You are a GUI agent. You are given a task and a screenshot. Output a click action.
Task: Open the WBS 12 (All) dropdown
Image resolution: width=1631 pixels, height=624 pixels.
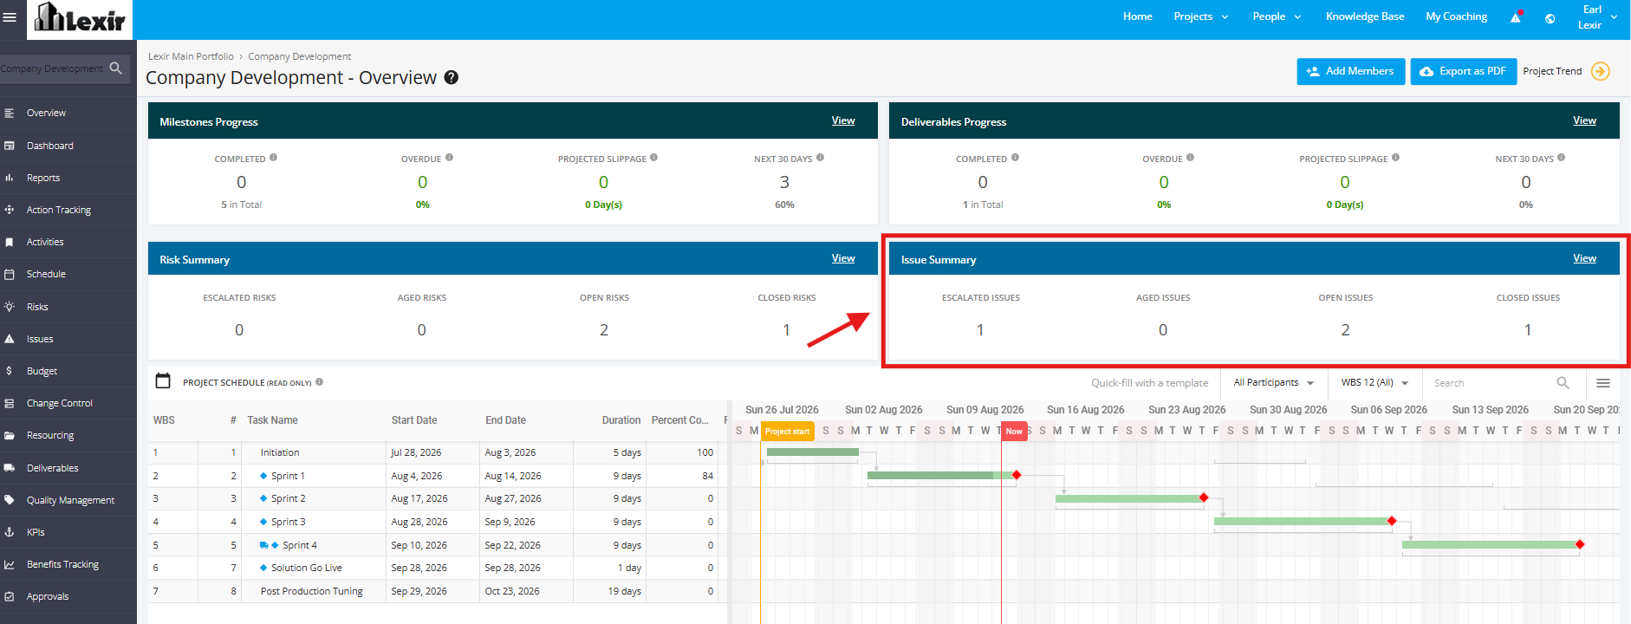pyautogui.click(x=1374, y=382)
